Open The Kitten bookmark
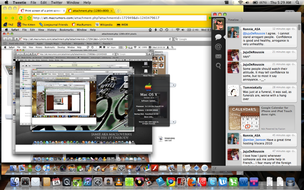 26,25
